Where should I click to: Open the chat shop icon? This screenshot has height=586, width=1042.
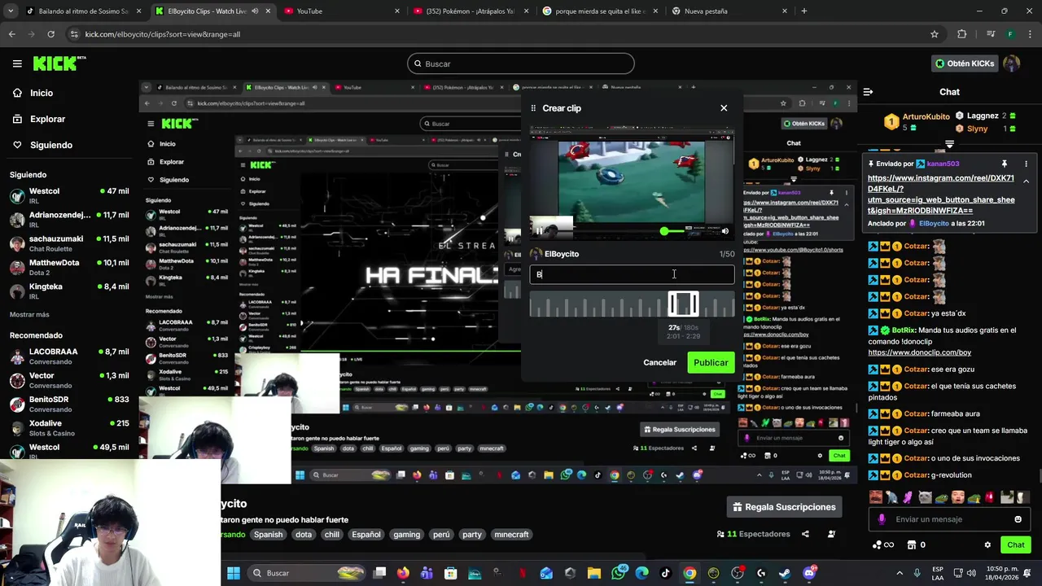[x=912, y=544]
